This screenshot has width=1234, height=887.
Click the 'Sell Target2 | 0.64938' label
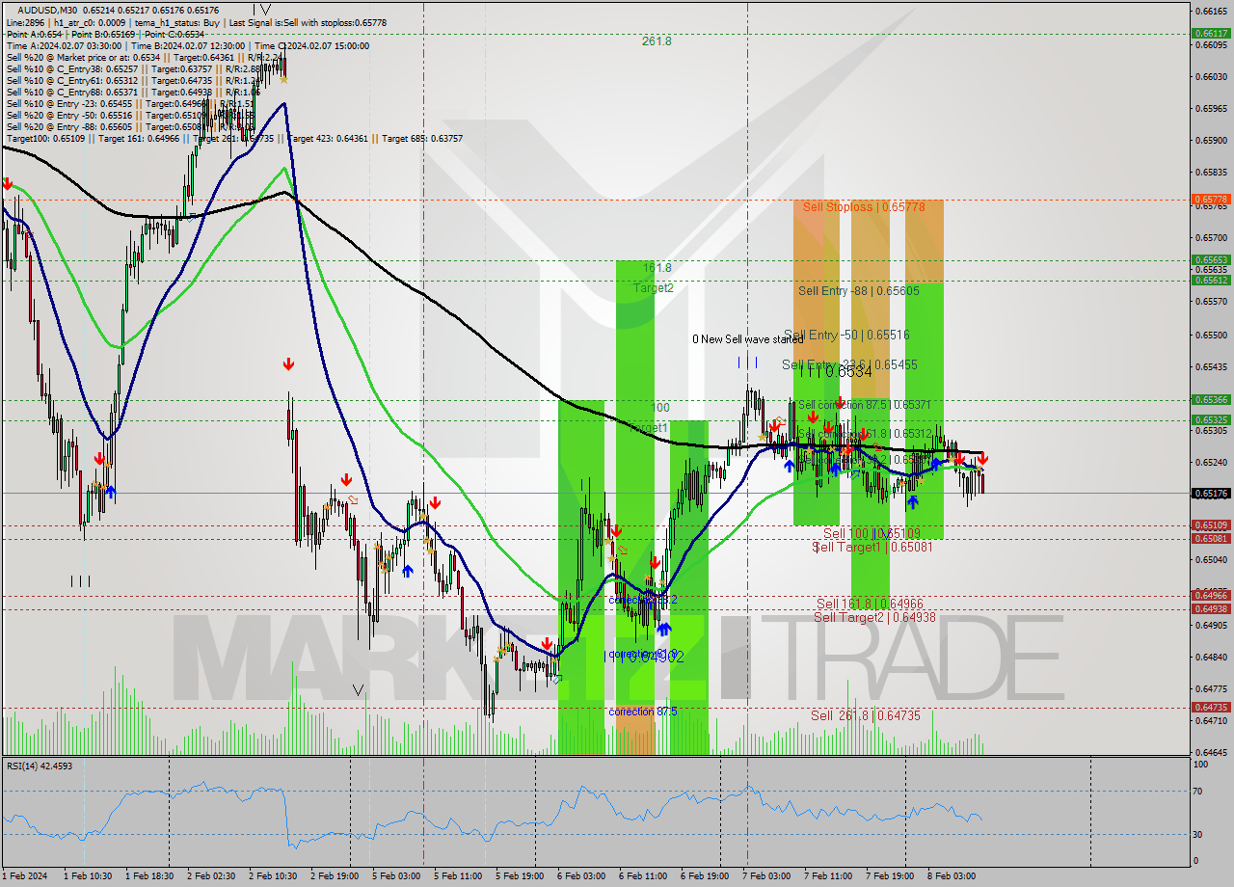(x=874, y=617)
